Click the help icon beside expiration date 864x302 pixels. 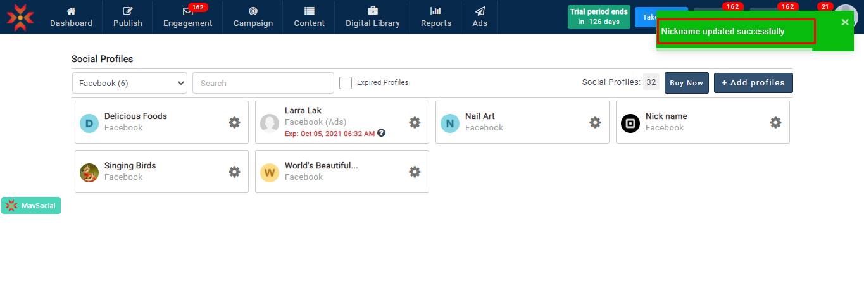click(x=382, y=133)
